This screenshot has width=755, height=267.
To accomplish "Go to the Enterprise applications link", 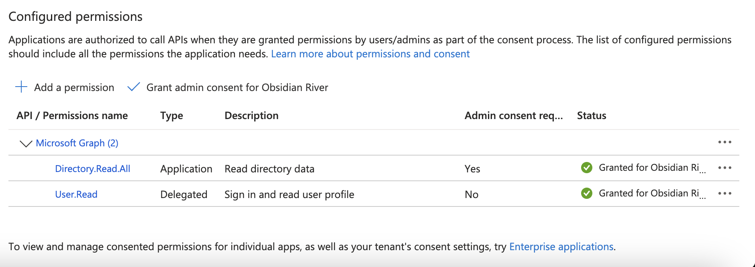I will (561, 247).
